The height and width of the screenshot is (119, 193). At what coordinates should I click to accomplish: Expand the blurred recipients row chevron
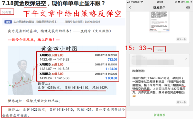coord(186,59)
